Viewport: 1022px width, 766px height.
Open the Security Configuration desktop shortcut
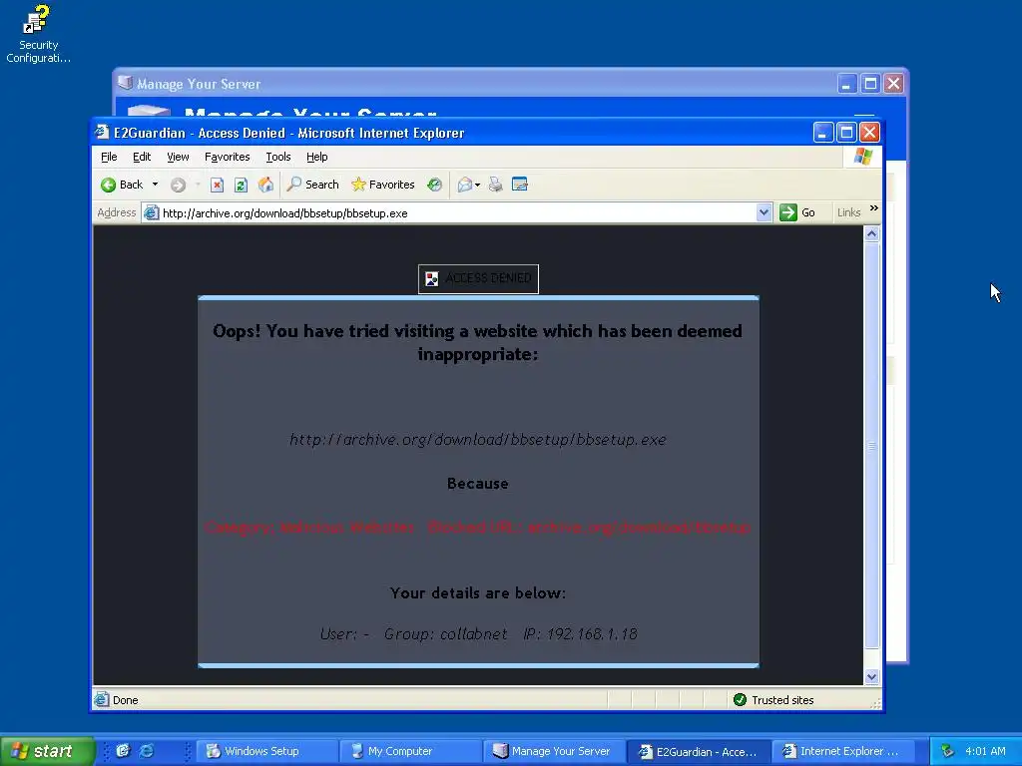pos(38,34)
